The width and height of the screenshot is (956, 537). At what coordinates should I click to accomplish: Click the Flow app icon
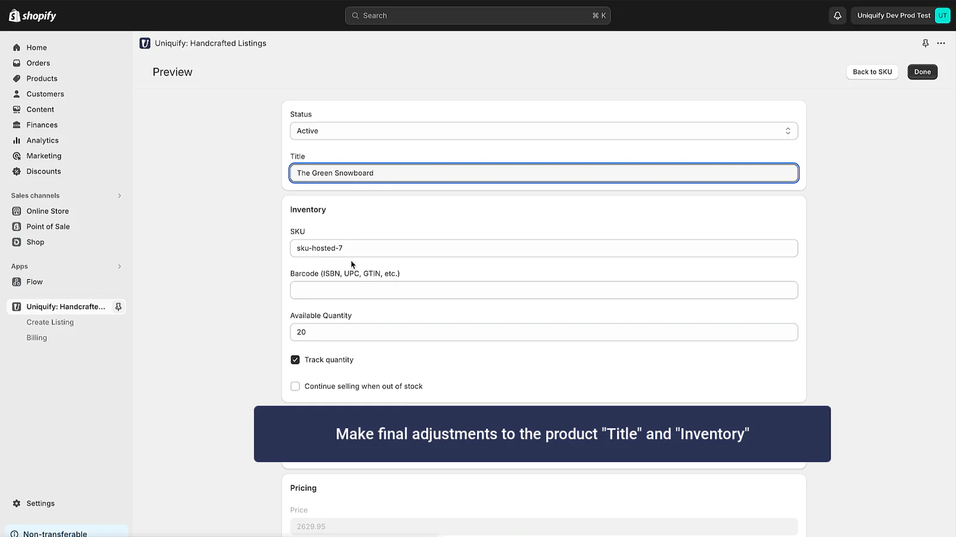[17, 282]
